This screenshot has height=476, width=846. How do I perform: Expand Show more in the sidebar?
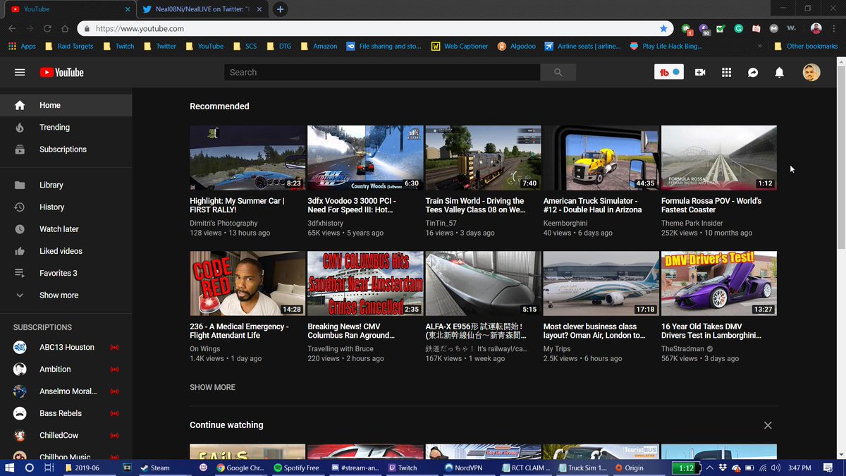66,295
